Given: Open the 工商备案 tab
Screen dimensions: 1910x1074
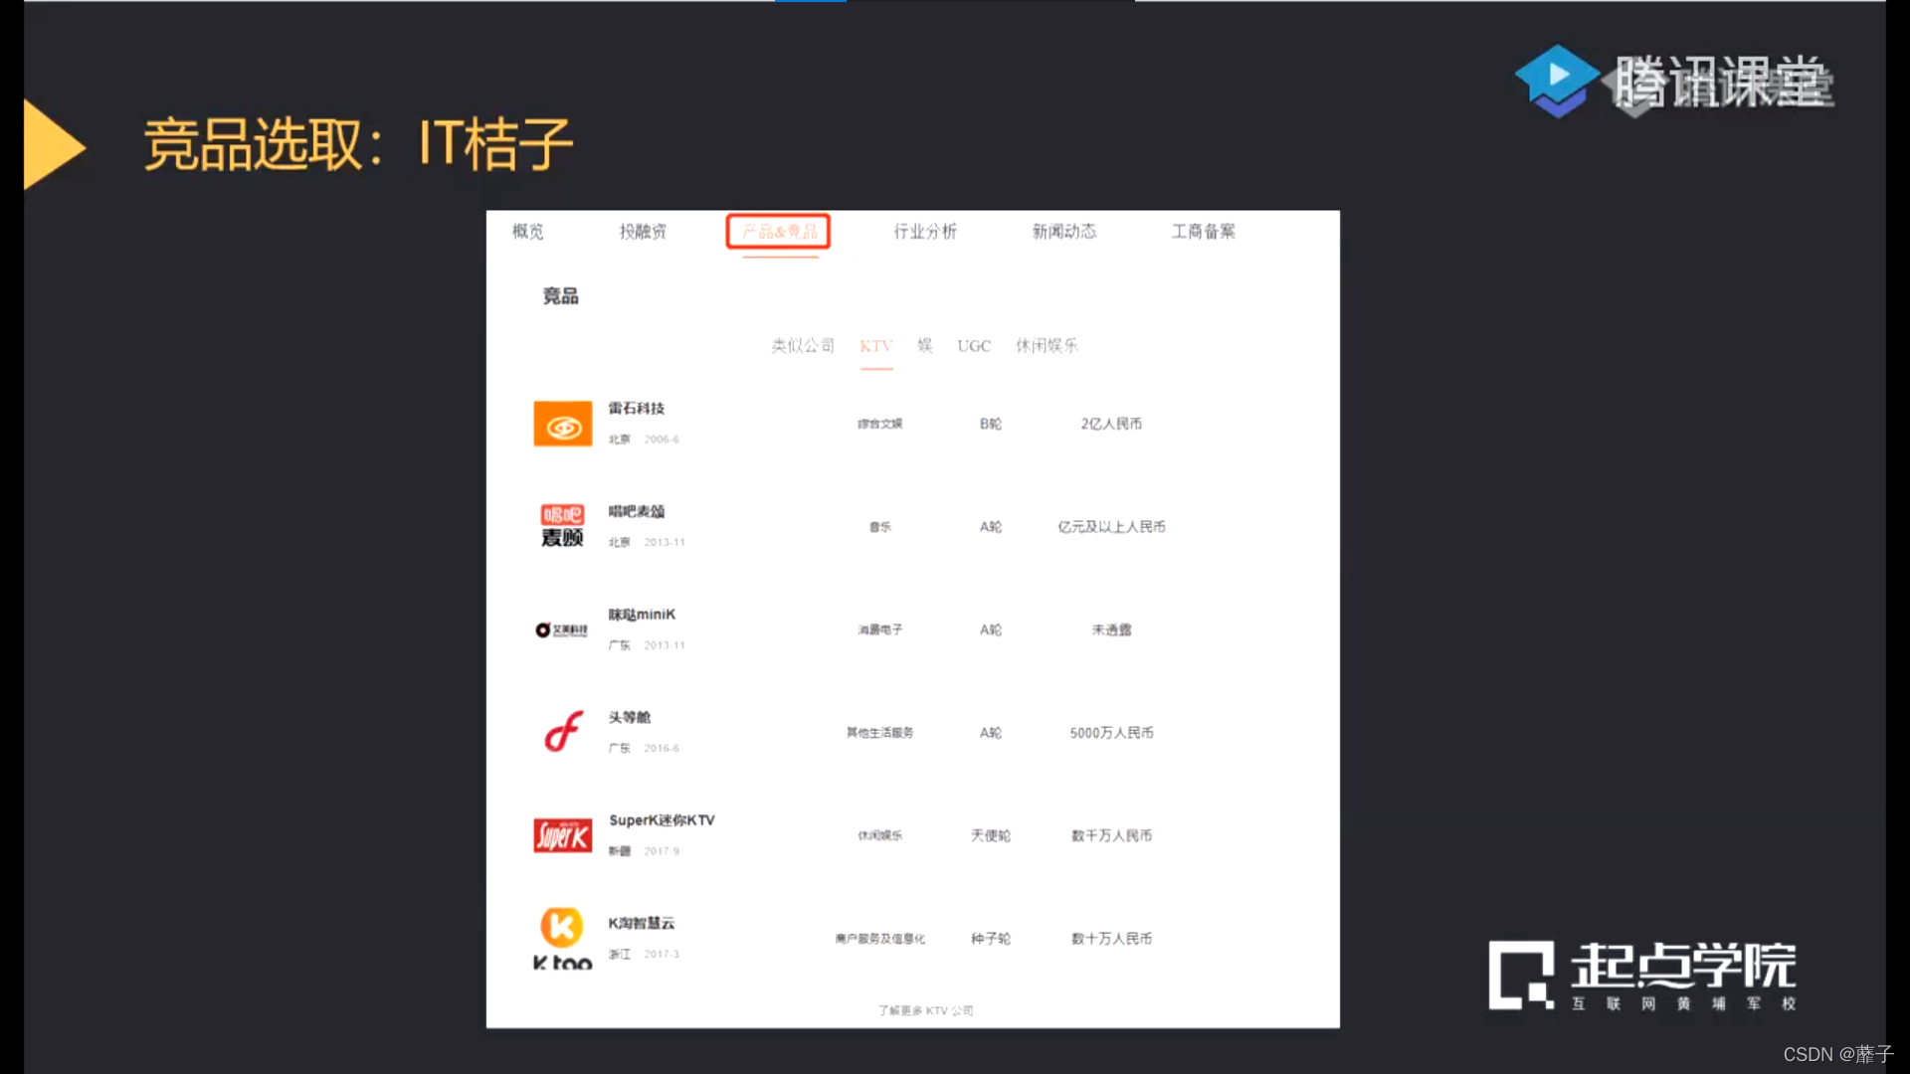Looking at the screenshot, I should (x=1204, y=232).
